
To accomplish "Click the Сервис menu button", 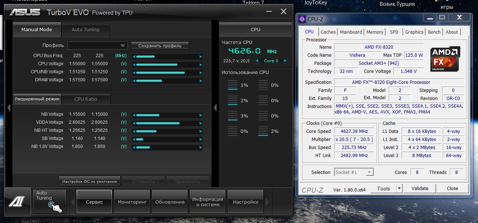I will point(94,202).
